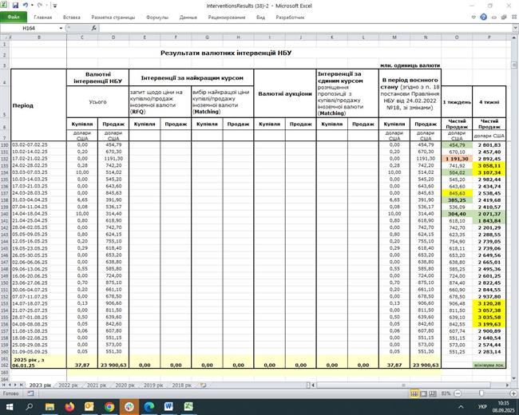
Task: Click the Валютні аукціони header cell
Action: [285, 93]
